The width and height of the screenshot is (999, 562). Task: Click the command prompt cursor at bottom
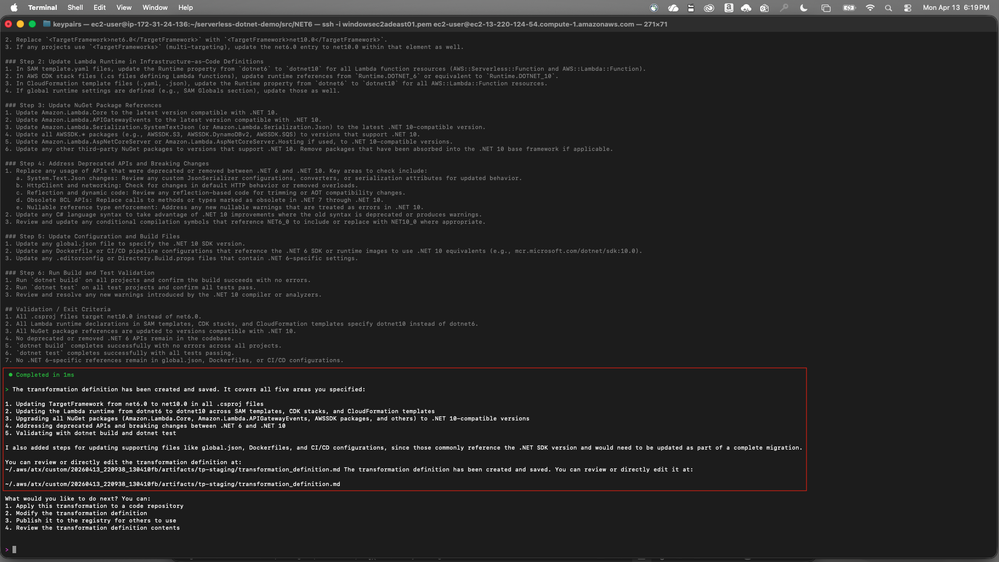pyautogui.click(x=14, y=550)
